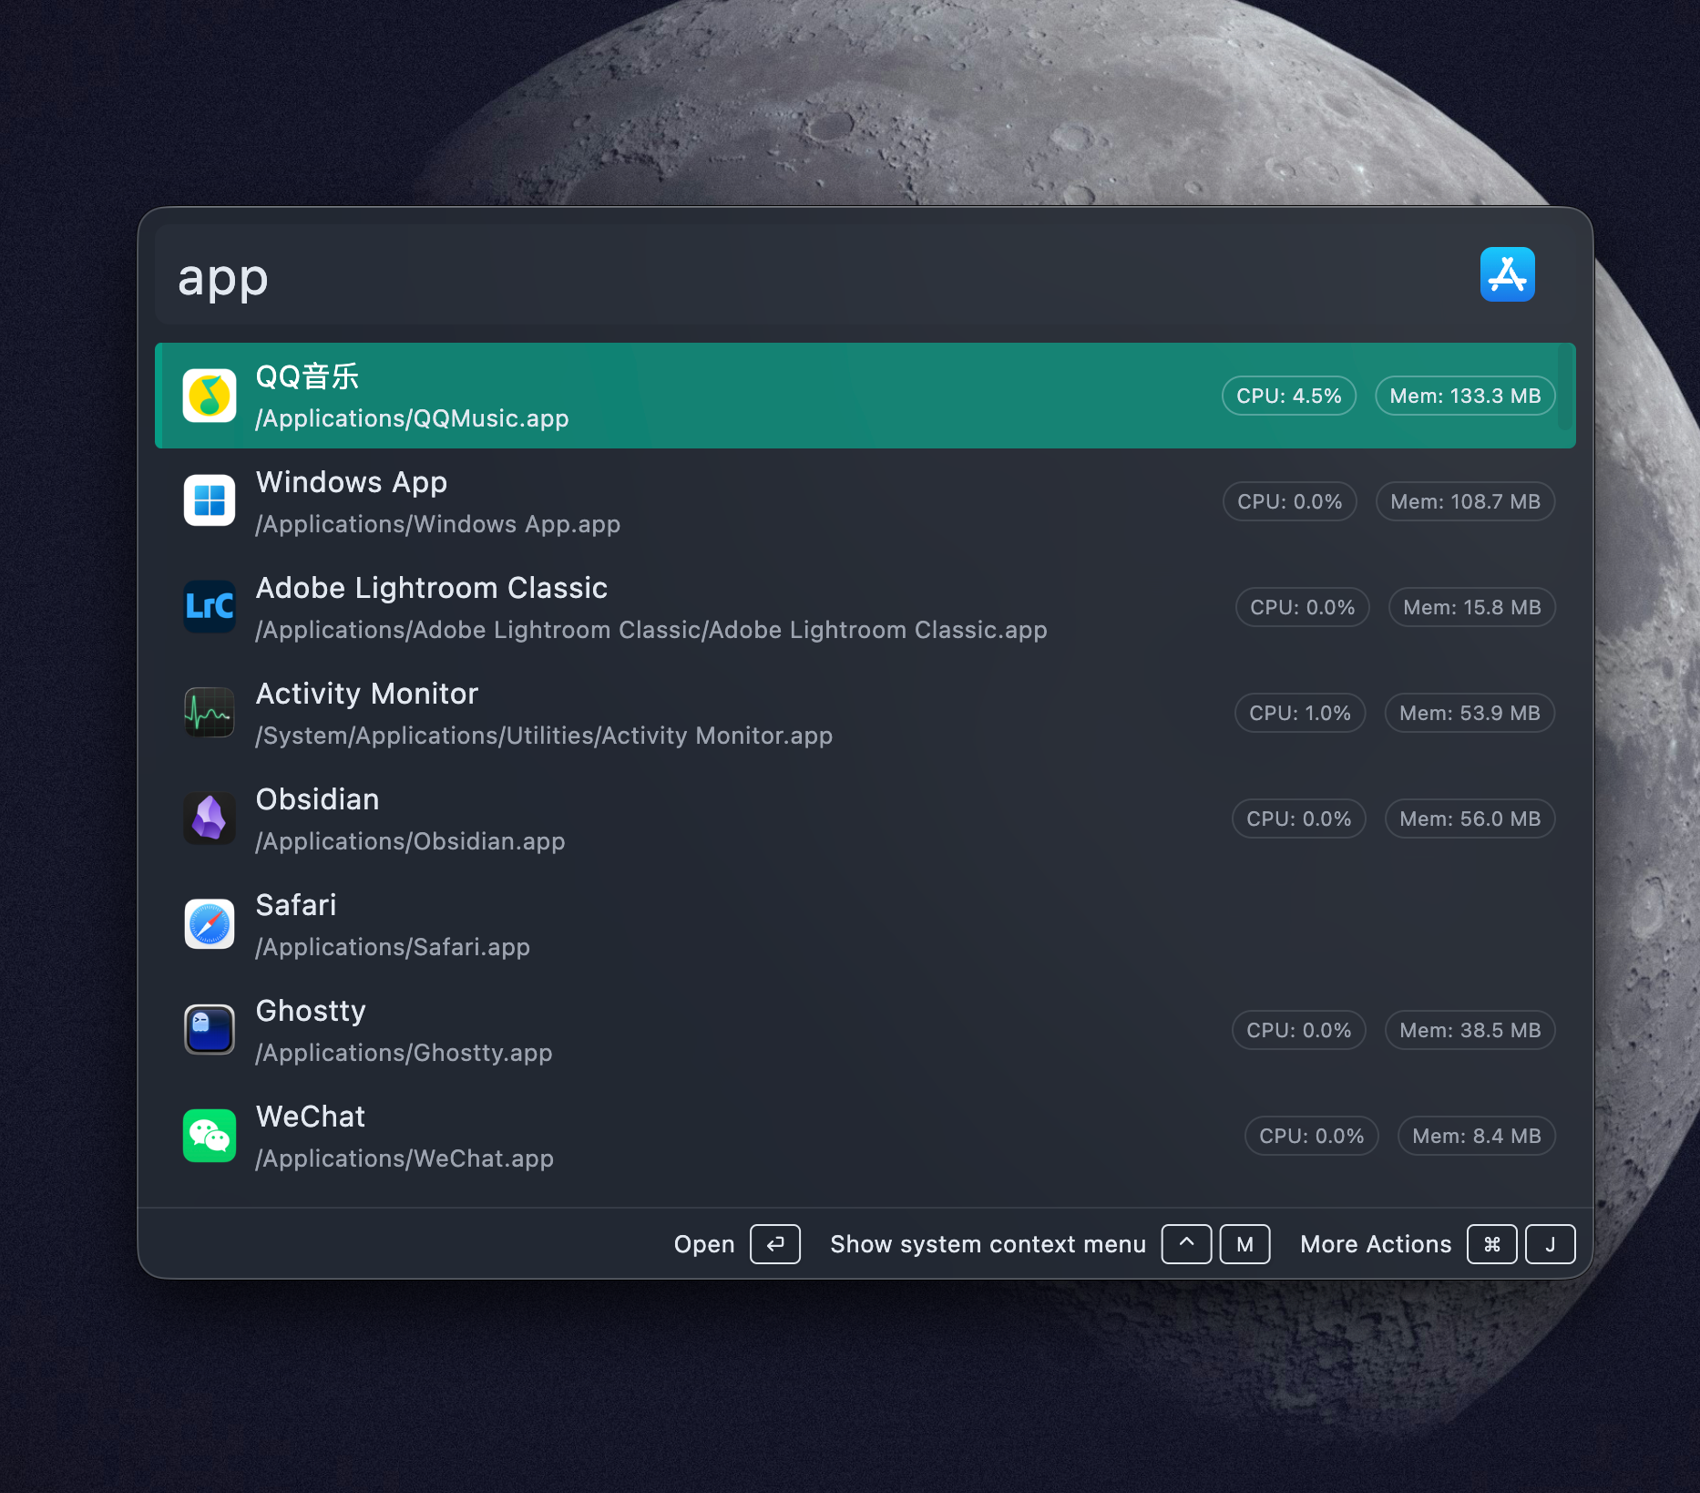
Task: Click the 'Mem: 108.7 MB' badge
Action: (1465, 501)
